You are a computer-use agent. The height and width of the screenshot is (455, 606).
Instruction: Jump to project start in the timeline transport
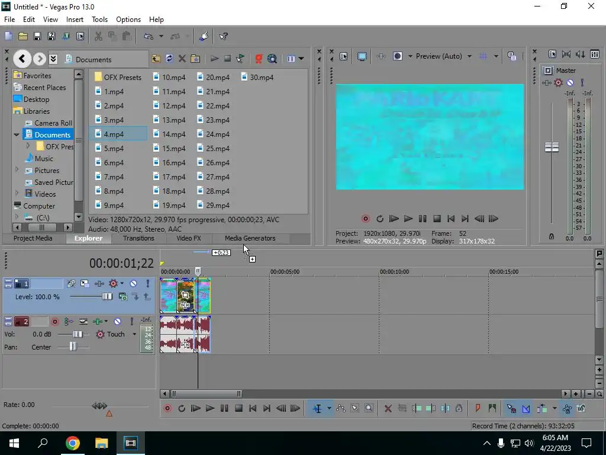[x=252, y=408]
